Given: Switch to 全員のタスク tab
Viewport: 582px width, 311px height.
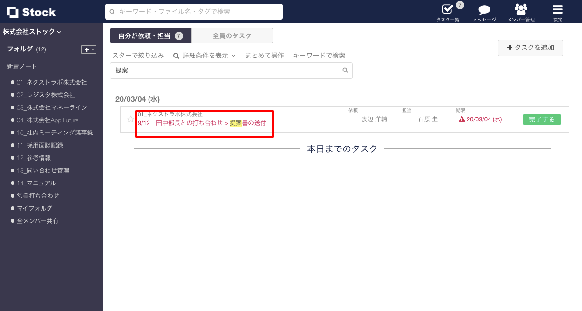Looking at the screenshot, I should click(232, 36).
